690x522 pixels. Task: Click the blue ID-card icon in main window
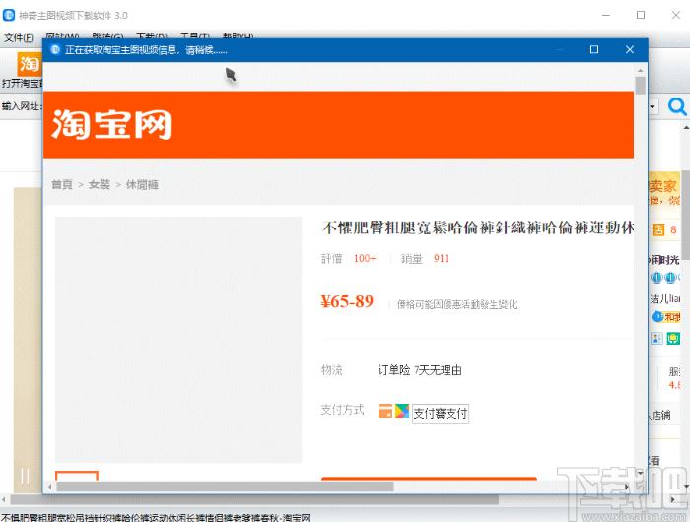[656, 338]
